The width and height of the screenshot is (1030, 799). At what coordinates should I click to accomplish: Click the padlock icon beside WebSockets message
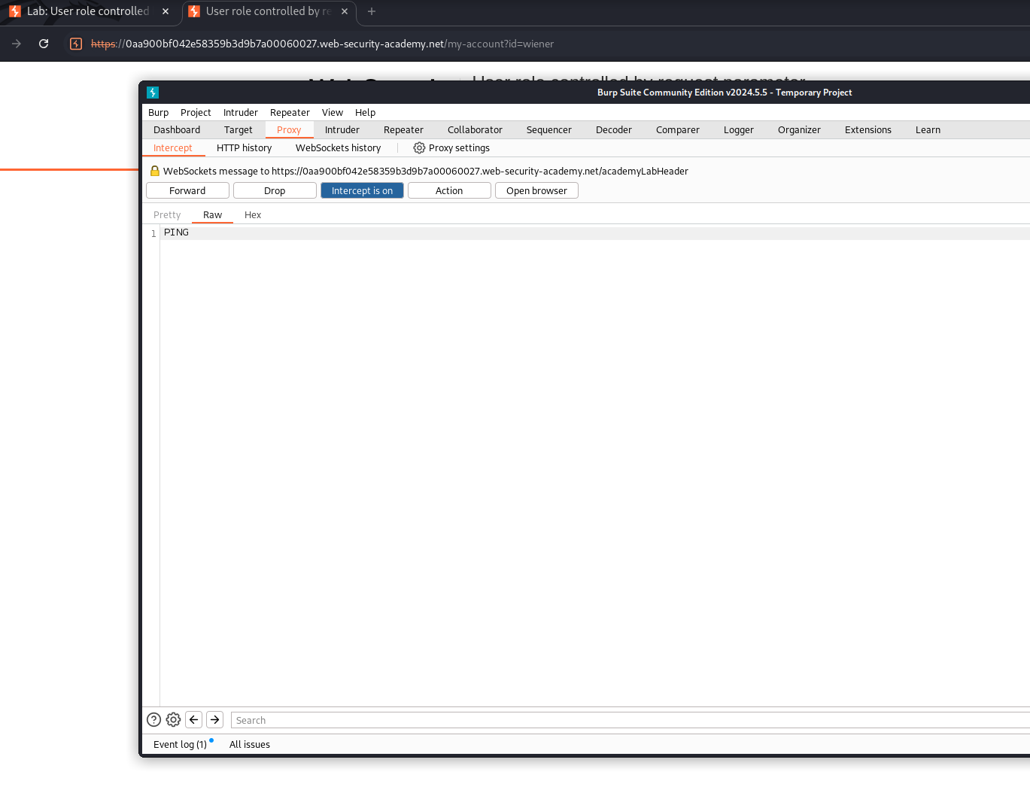[155, 171]
